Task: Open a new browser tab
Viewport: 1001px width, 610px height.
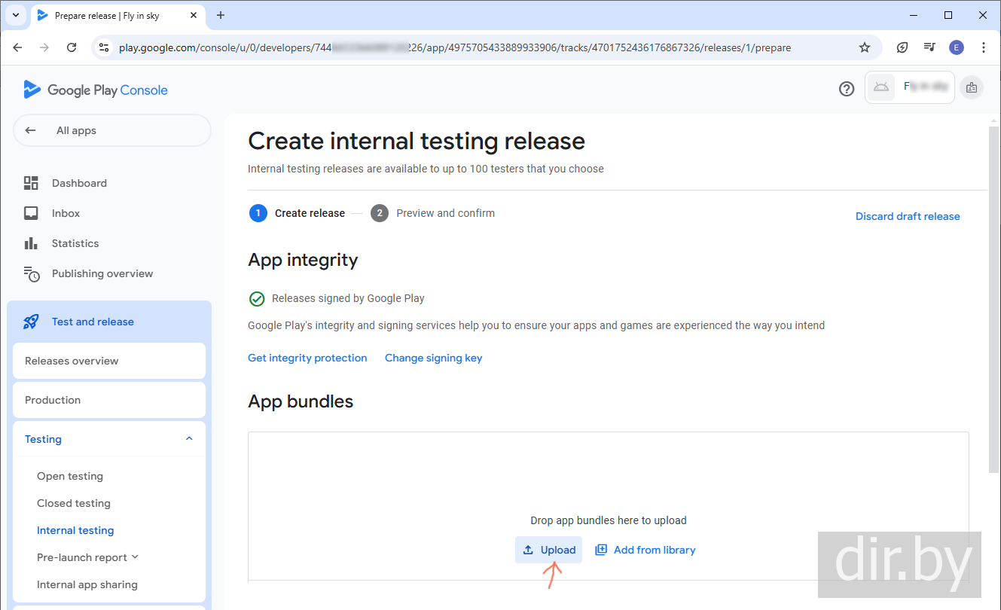Action: point(221,15)
